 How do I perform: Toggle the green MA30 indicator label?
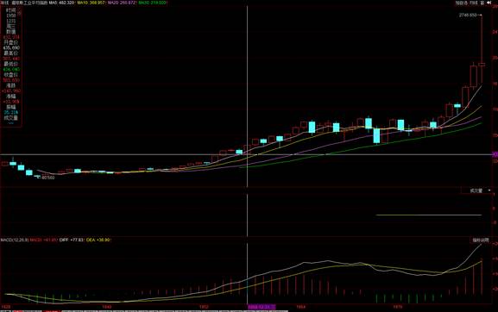click(152, 3)
